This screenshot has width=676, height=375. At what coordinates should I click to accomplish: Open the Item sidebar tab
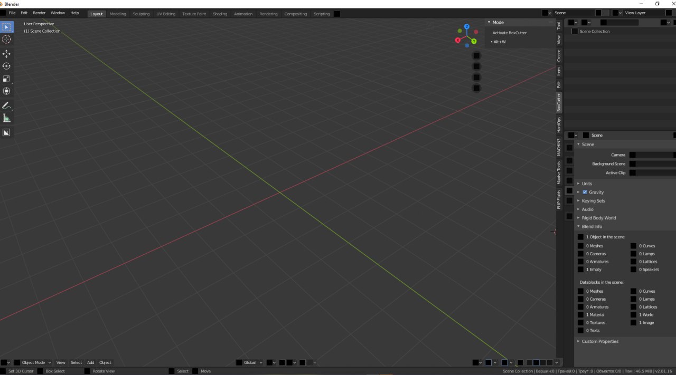tap(559, 71)
